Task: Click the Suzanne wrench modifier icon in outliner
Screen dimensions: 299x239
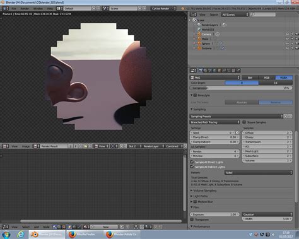Action: click(223, 48)
